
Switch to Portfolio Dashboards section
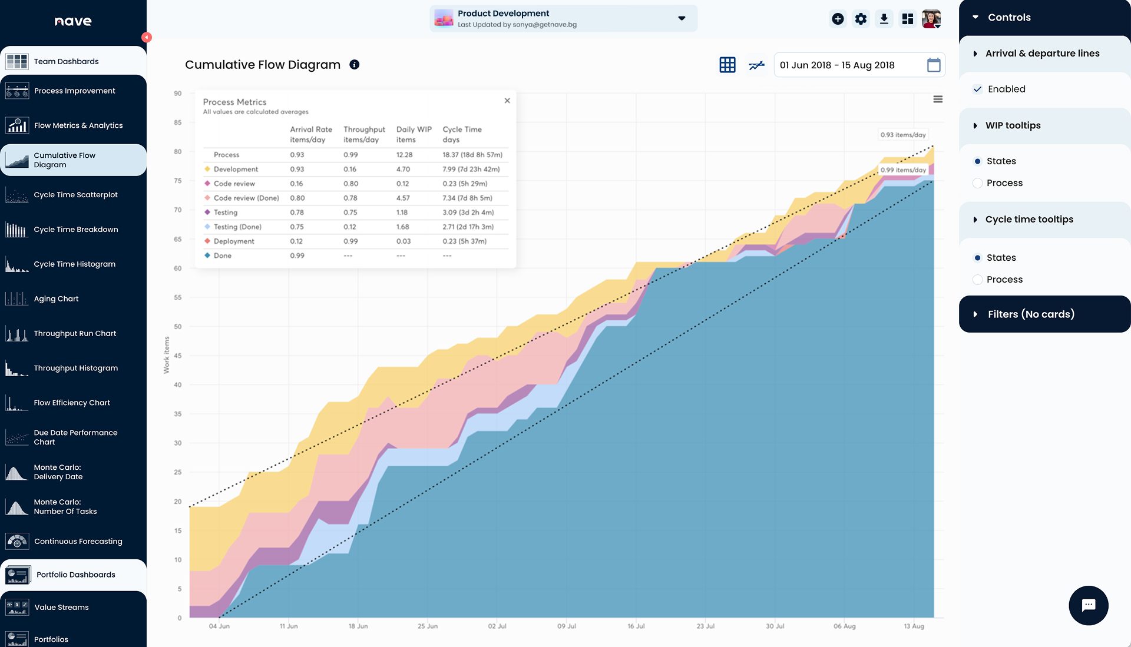pyautogui.click(x=75, y=574)
